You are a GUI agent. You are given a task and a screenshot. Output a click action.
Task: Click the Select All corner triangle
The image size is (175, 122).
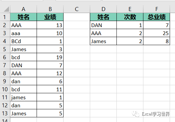coord(6,9)
